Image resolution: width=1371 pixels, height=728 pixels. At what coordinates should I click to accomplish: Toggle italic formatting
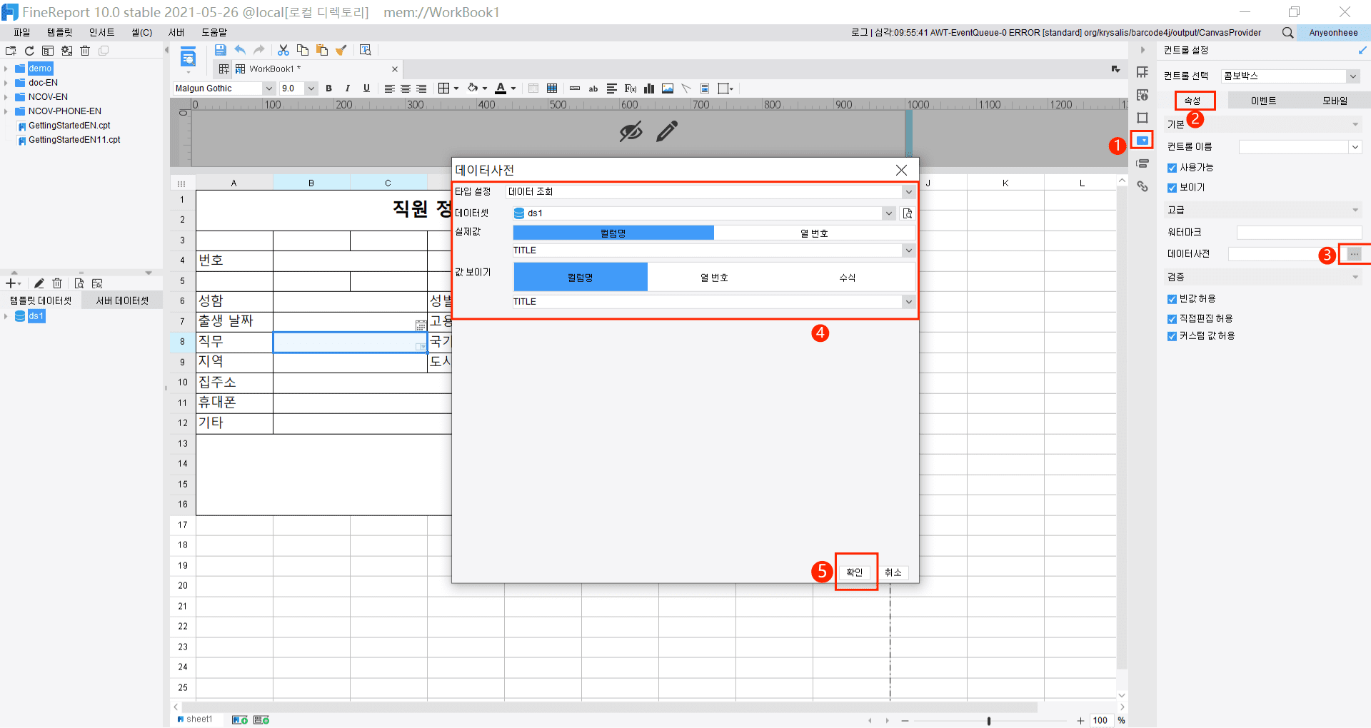coord(348,89)
